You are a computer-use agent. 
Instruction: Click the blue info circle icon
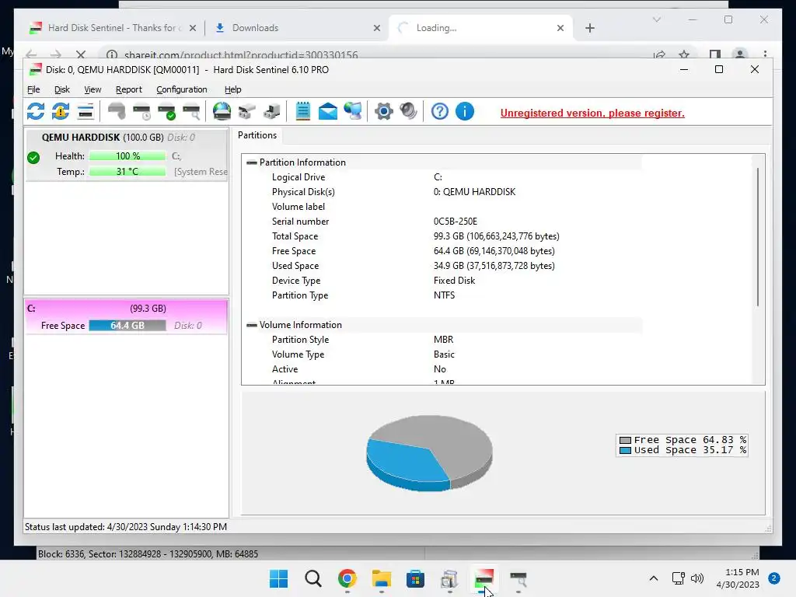465,111
